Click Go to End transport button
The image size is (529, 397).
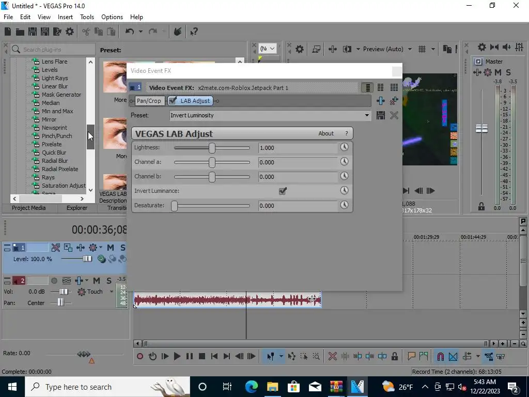point(227,356)
